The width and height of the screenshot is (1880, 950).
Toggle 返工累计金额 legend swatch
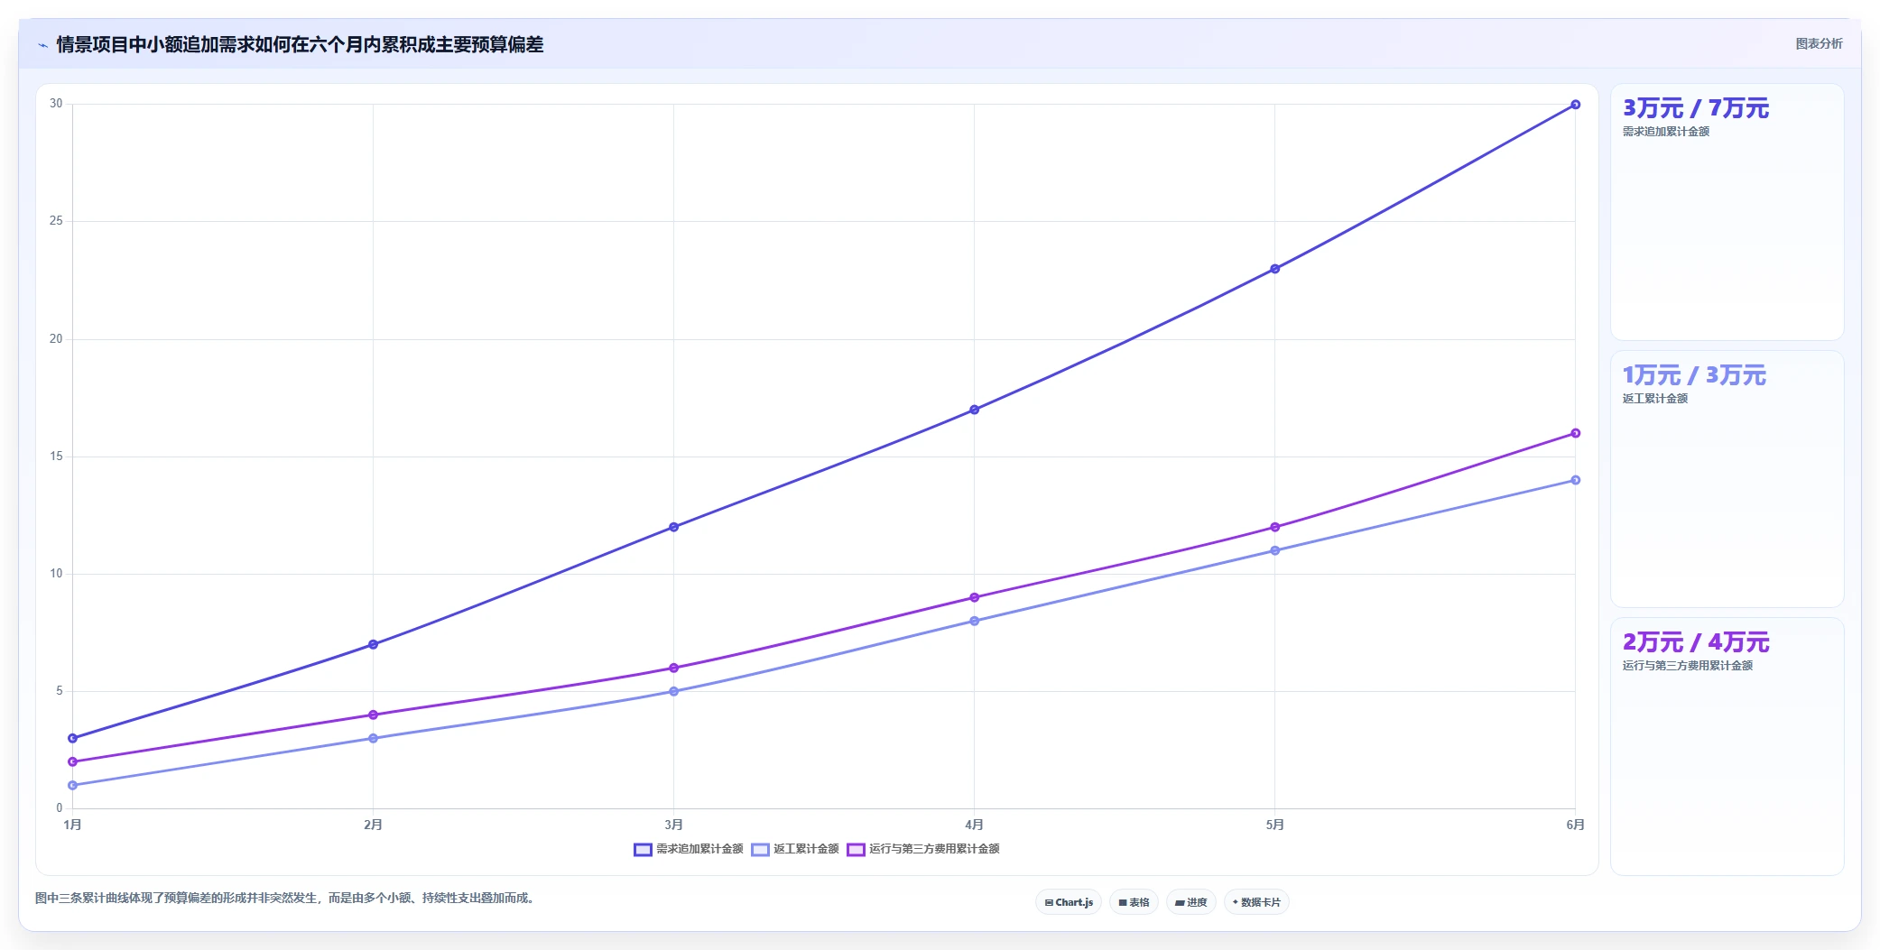[760, 849]
